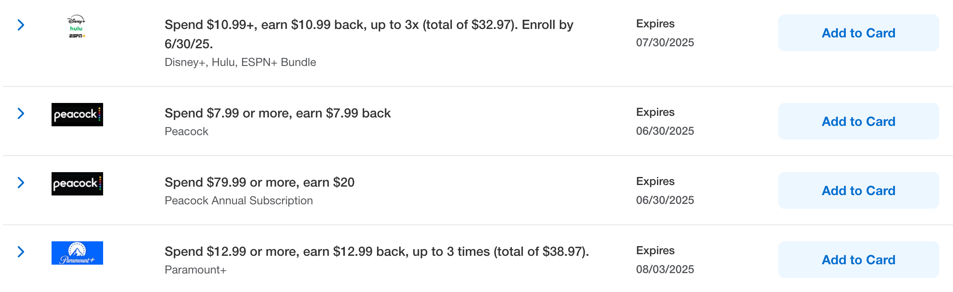
Task: Click the Disney+, Hulu, ESPN+ Bundle merchant name
Action: coord(240,62)
